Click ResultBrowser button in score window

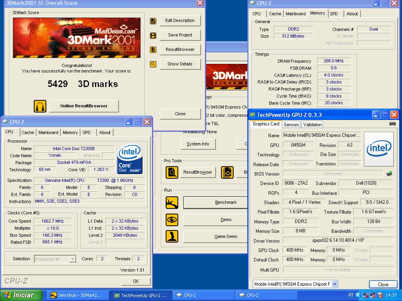(x=180, y=50)
